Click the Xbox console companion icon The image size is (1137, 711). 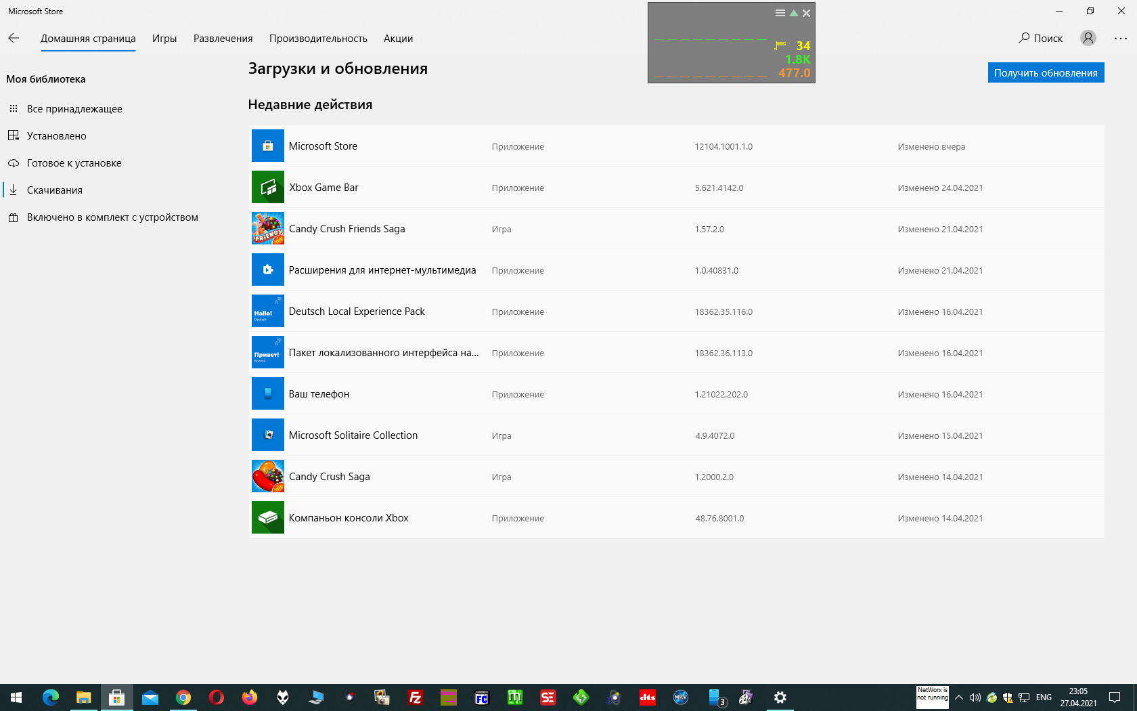click(267, 517)
